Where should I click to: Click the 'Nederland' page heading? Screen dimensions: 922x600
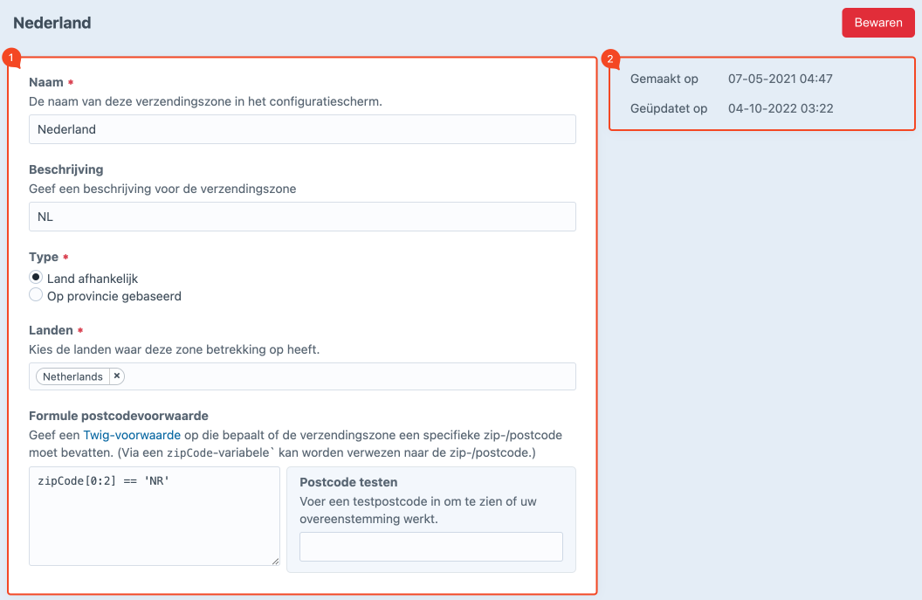point(52,23)
